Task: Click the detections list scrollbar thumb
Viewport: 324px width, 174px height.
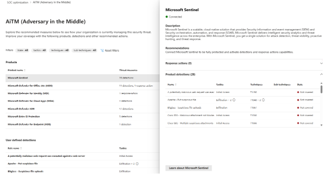Action: point(321,89)
